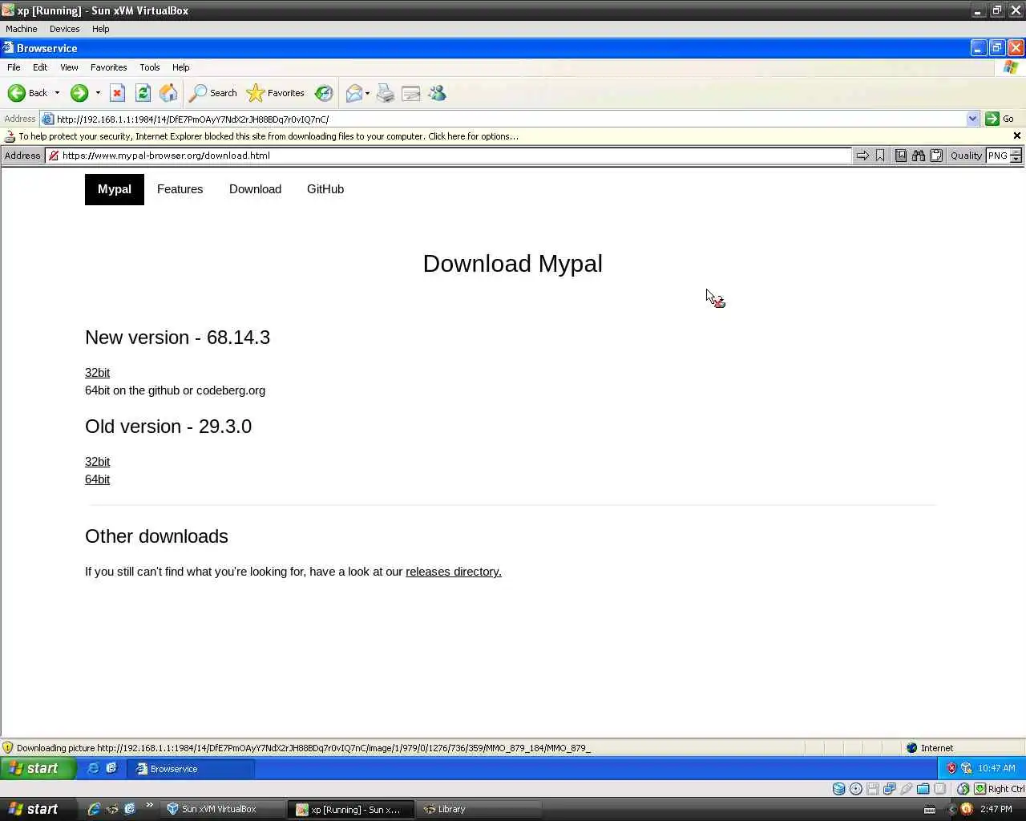This screenshot has width=1026, height=821.
Task: Click the security information bar for options
Action: [505, 136]
